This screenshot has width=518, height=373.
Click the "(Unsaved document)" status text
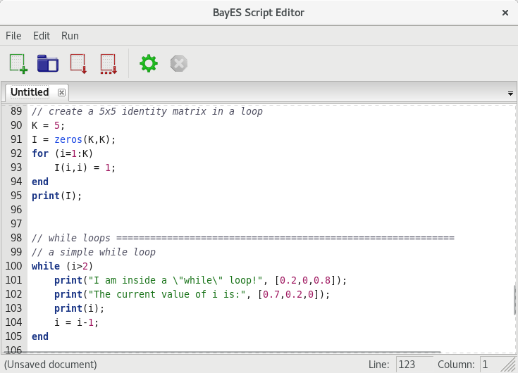click(51, 365)
